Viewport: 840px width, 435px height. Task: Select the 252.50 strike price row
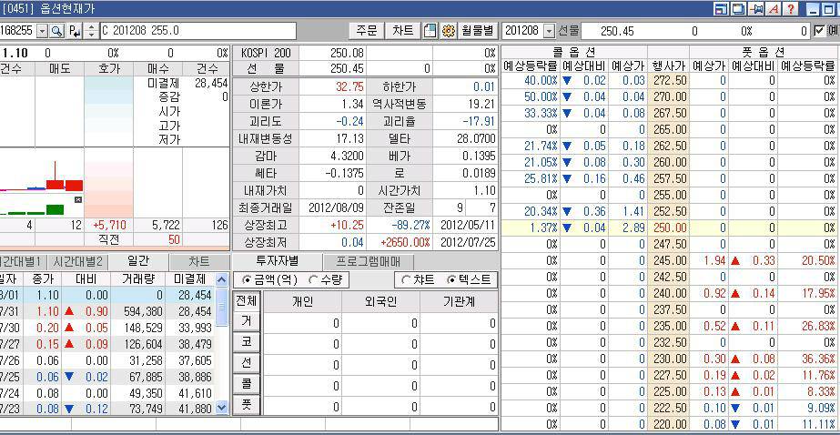point(670,211)
